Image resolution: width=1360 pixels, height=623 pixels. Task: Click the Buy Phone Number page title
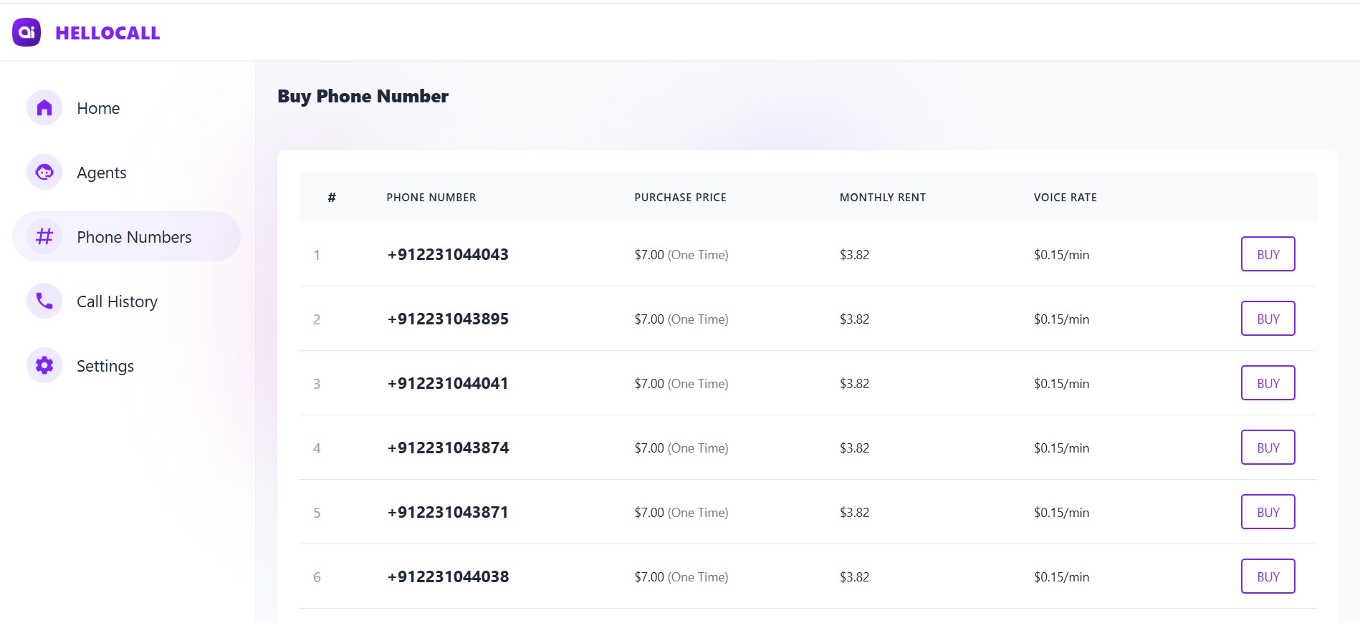(x=363, y=96)
